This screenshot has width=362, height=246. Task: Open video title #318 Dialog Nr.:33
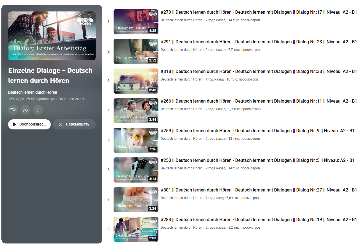(259, 72)
